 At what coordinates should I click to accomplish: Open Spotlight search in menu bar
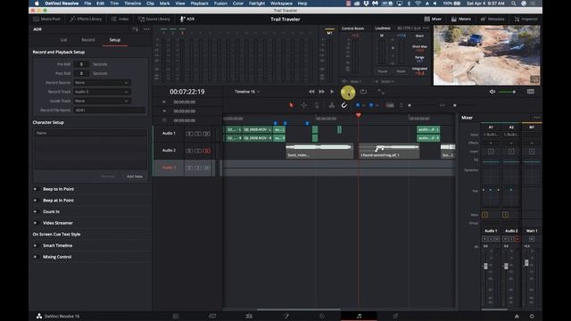tap(514, 4)
